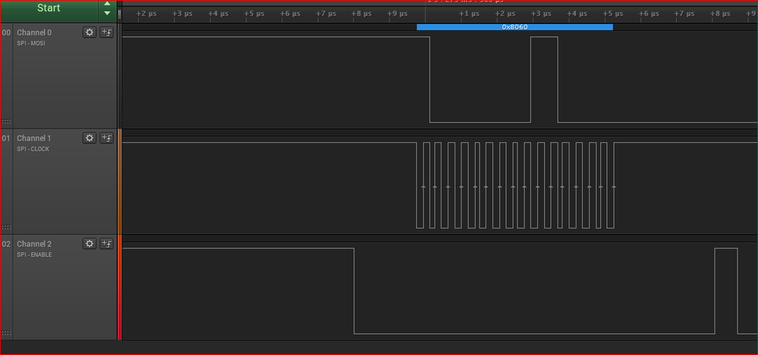This screenshot has width=758, height=355.
Task: Click Channel 2 red color strip
Action: coord(119,288)
